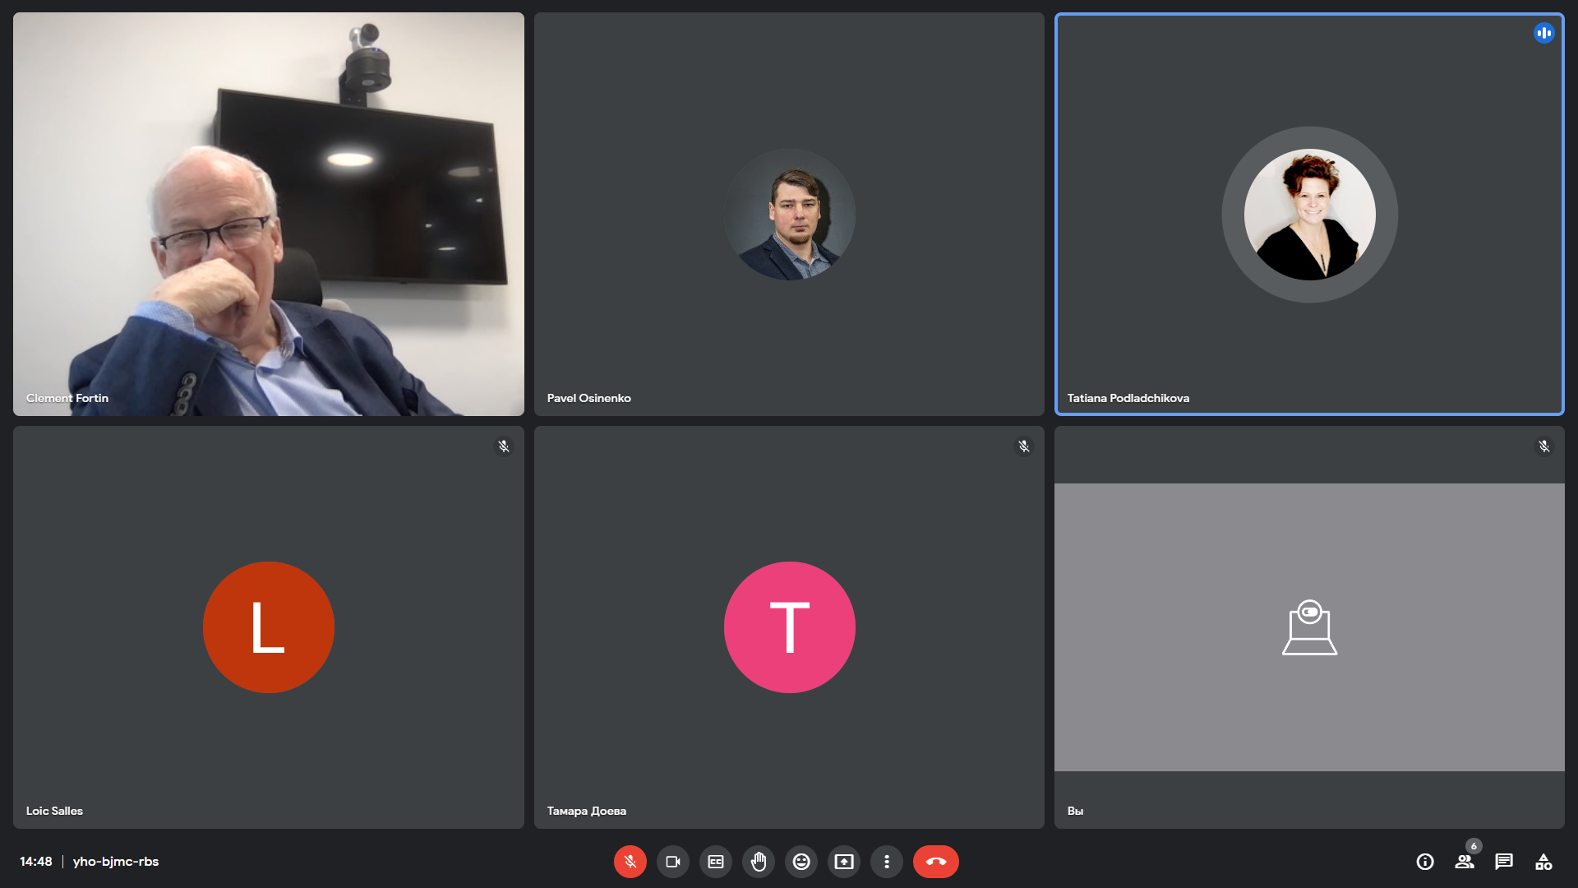Click the meeting code yho-bjmc-rbs
This screenshot has width=1578, height=888.
116,862
